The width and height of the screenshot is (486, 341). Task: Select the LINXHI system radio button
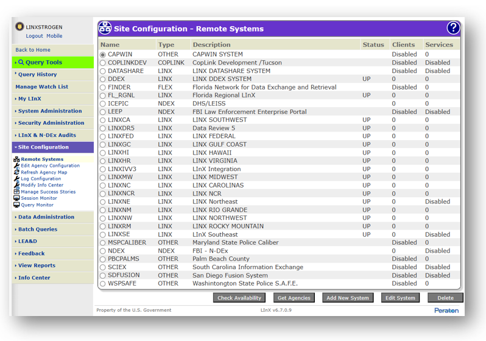(103, 153)
